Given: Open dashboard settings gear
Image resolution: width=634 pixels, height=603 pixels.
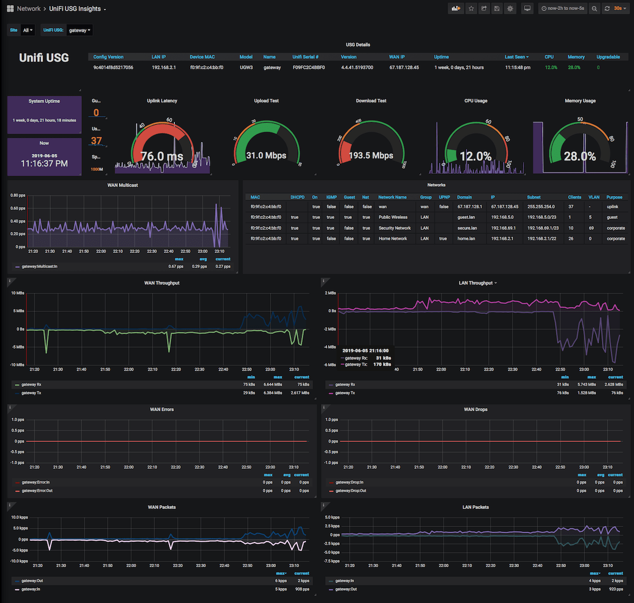Looking at the screenshot, I should (510, 8).
